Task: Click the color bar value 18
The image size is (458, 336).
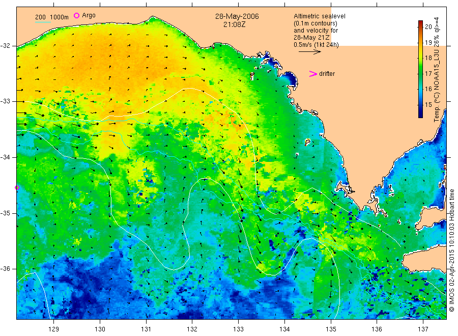Action: pyautogui.click(x=428, y=58)
